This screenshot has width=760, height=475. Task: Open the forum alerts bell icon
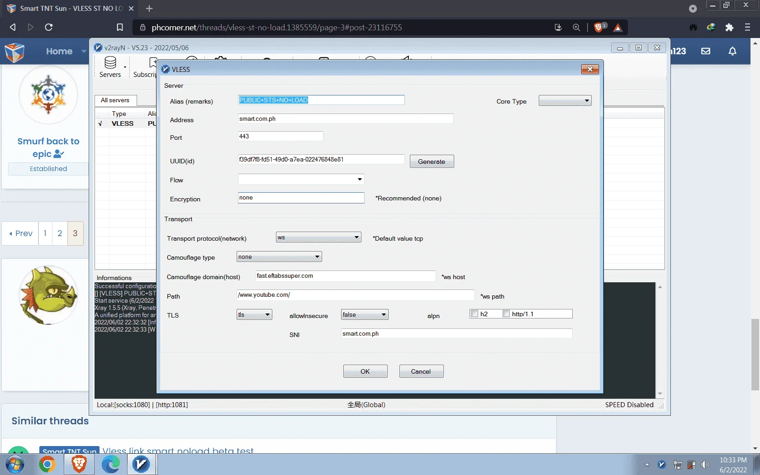point(732,51)
